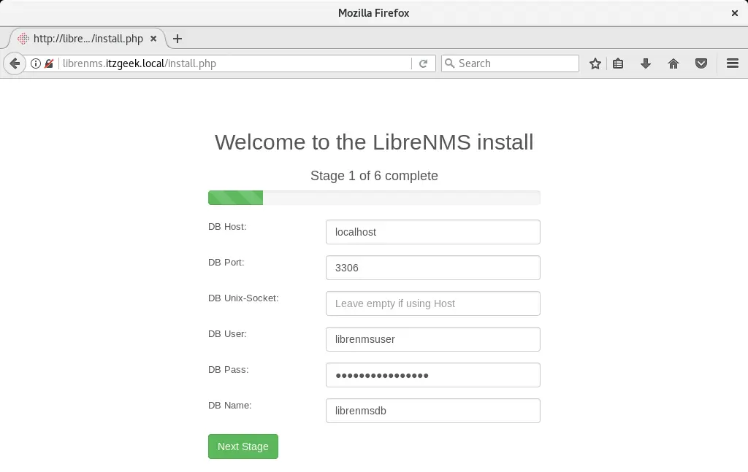The width and height of the screenshot is (748, 472).
Task: Close the Mozilla Firefox window
Action: pos(735,13)
